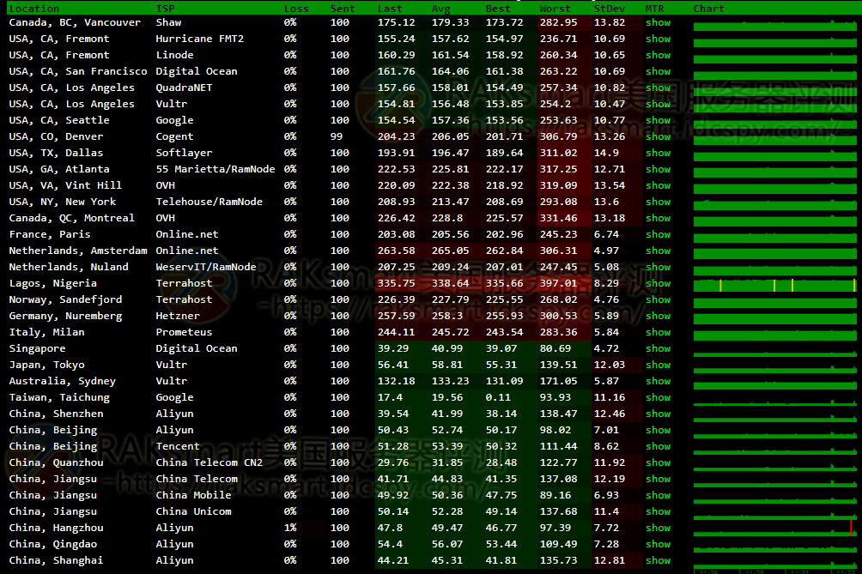Select the Los Angeles Vultr ISP cell

pos(172,104)
